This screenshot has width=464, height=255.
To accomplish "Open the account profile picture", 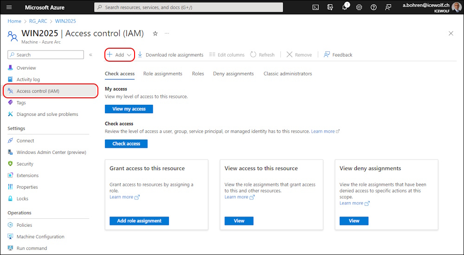I will pyautogui.click(x=457, y=7).
